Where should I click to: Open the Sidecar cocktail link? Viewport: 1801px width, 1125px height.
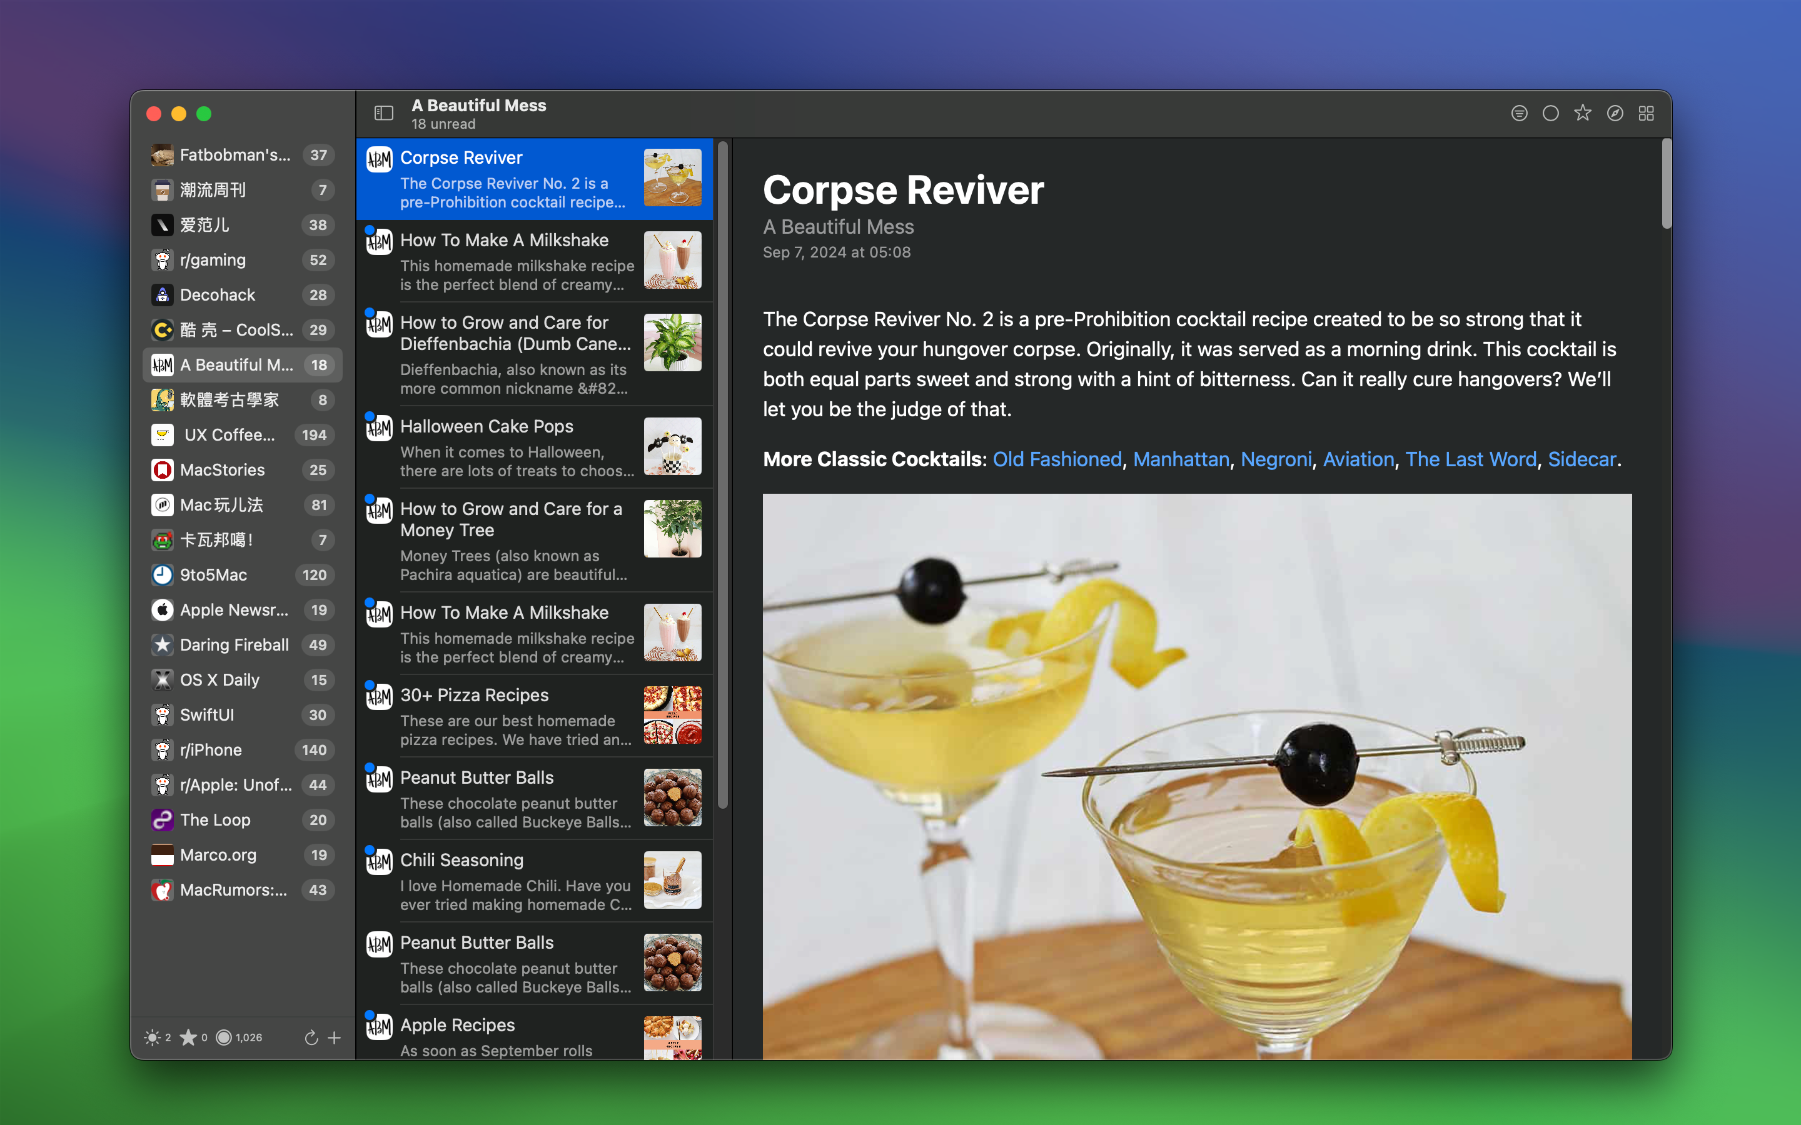coord(1582,459)
